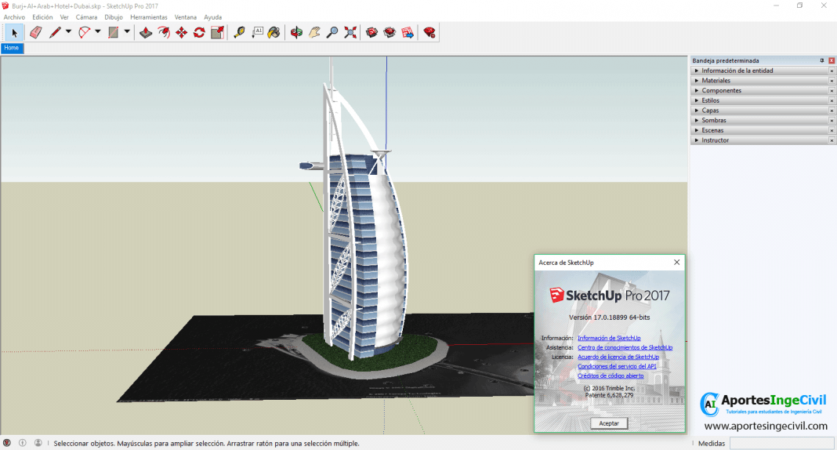Open the Archivo menu
The height and width of the screenshot is (450, 837).
[x=14, y=17]
